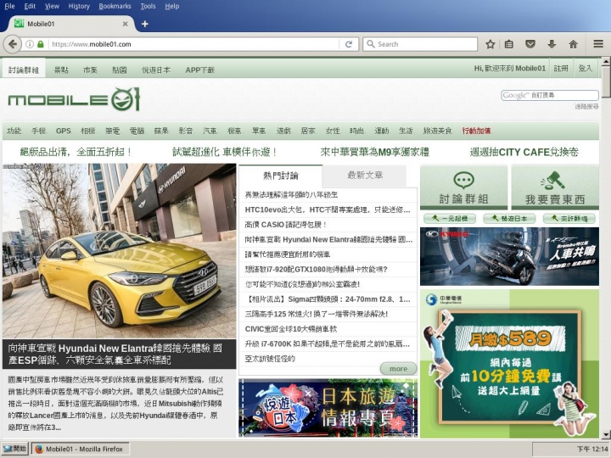Switch to the 熱門討論 tab
The height and width of the screenshot is (458, 611).
pos(281,176)
